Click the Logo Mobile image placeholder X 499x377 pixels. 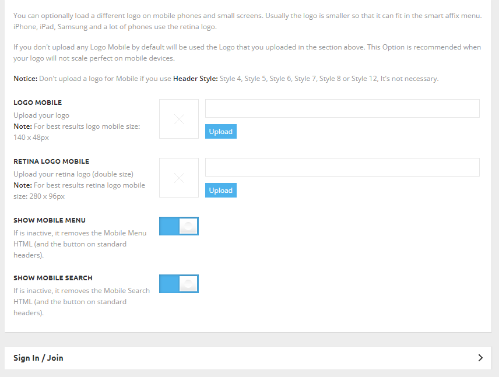[x=179, y=119]
